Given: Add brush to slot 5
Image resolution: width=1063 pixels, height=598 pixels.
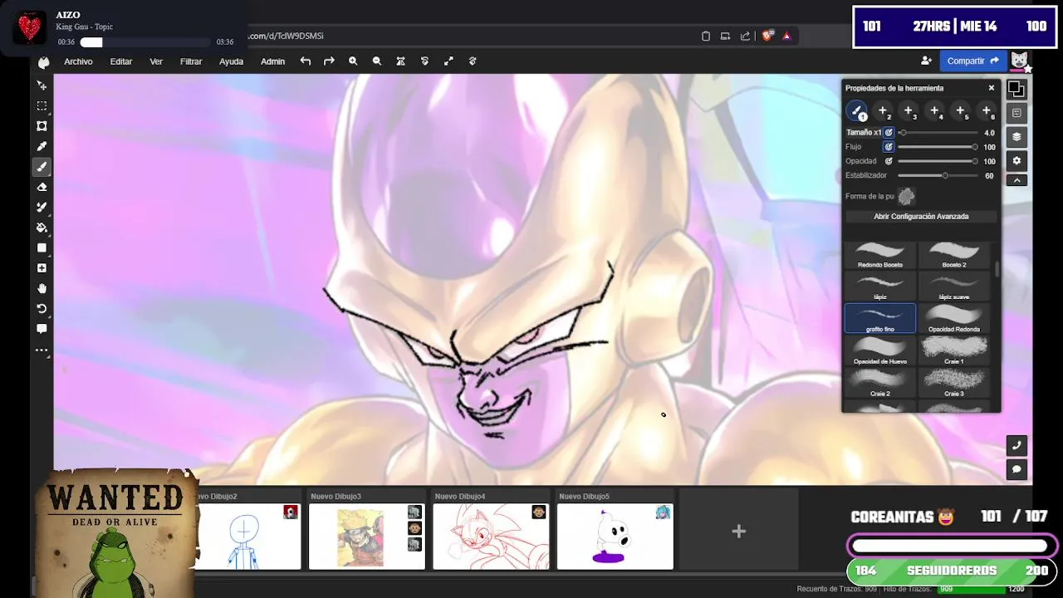Looking at the screenshot, I should 960,110.
